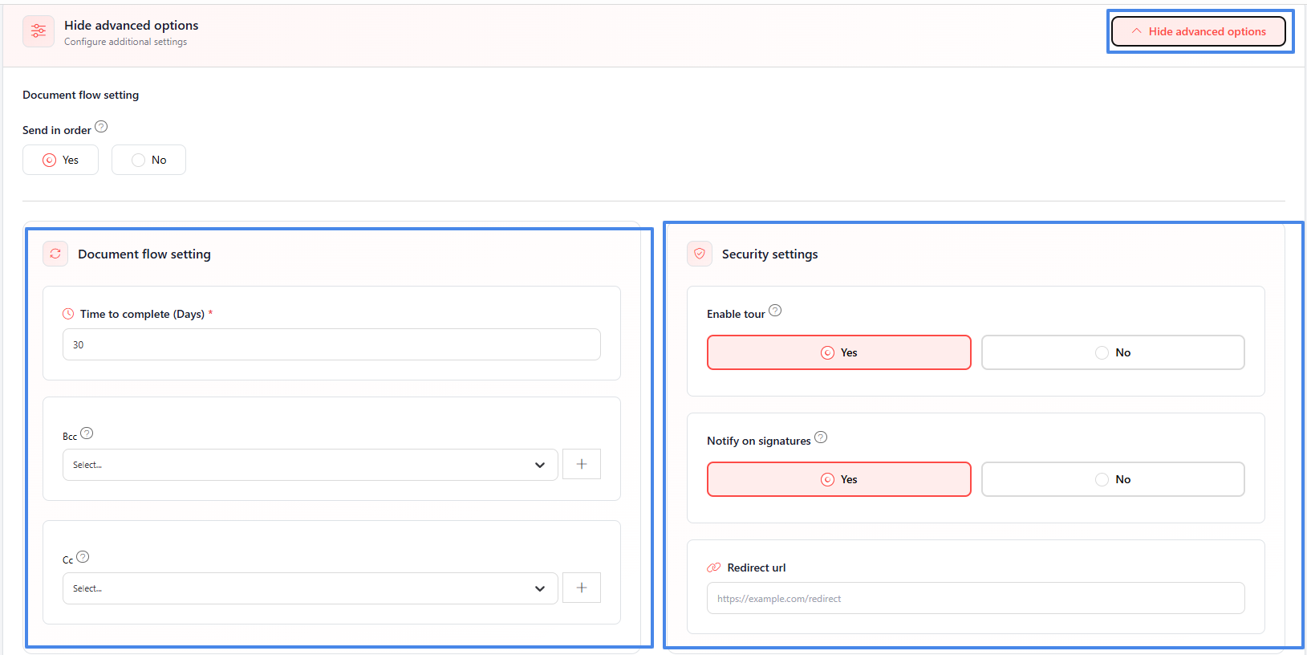Click the plus button next to Cc dropdown

582,588
